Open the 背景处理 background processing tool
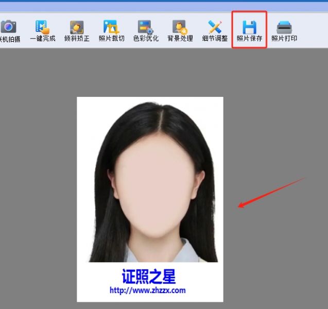The image size is (328, 309). click(180, 31)
